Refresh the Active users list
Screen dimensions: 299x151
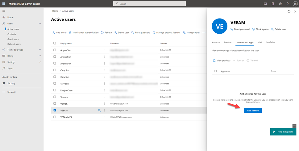[x=106, y=33]
